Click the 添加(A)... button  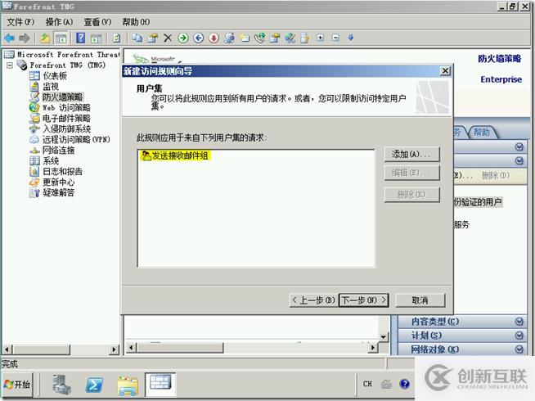pos(411,154)
